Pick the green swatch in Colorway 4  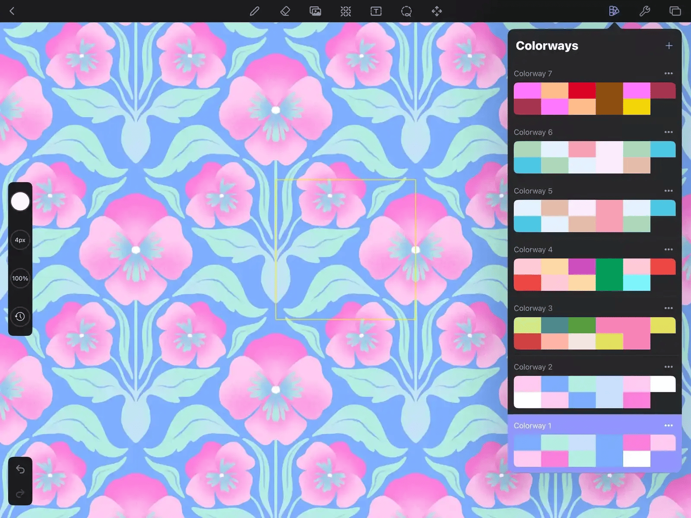pyautogui.click(x=609, y=275)
